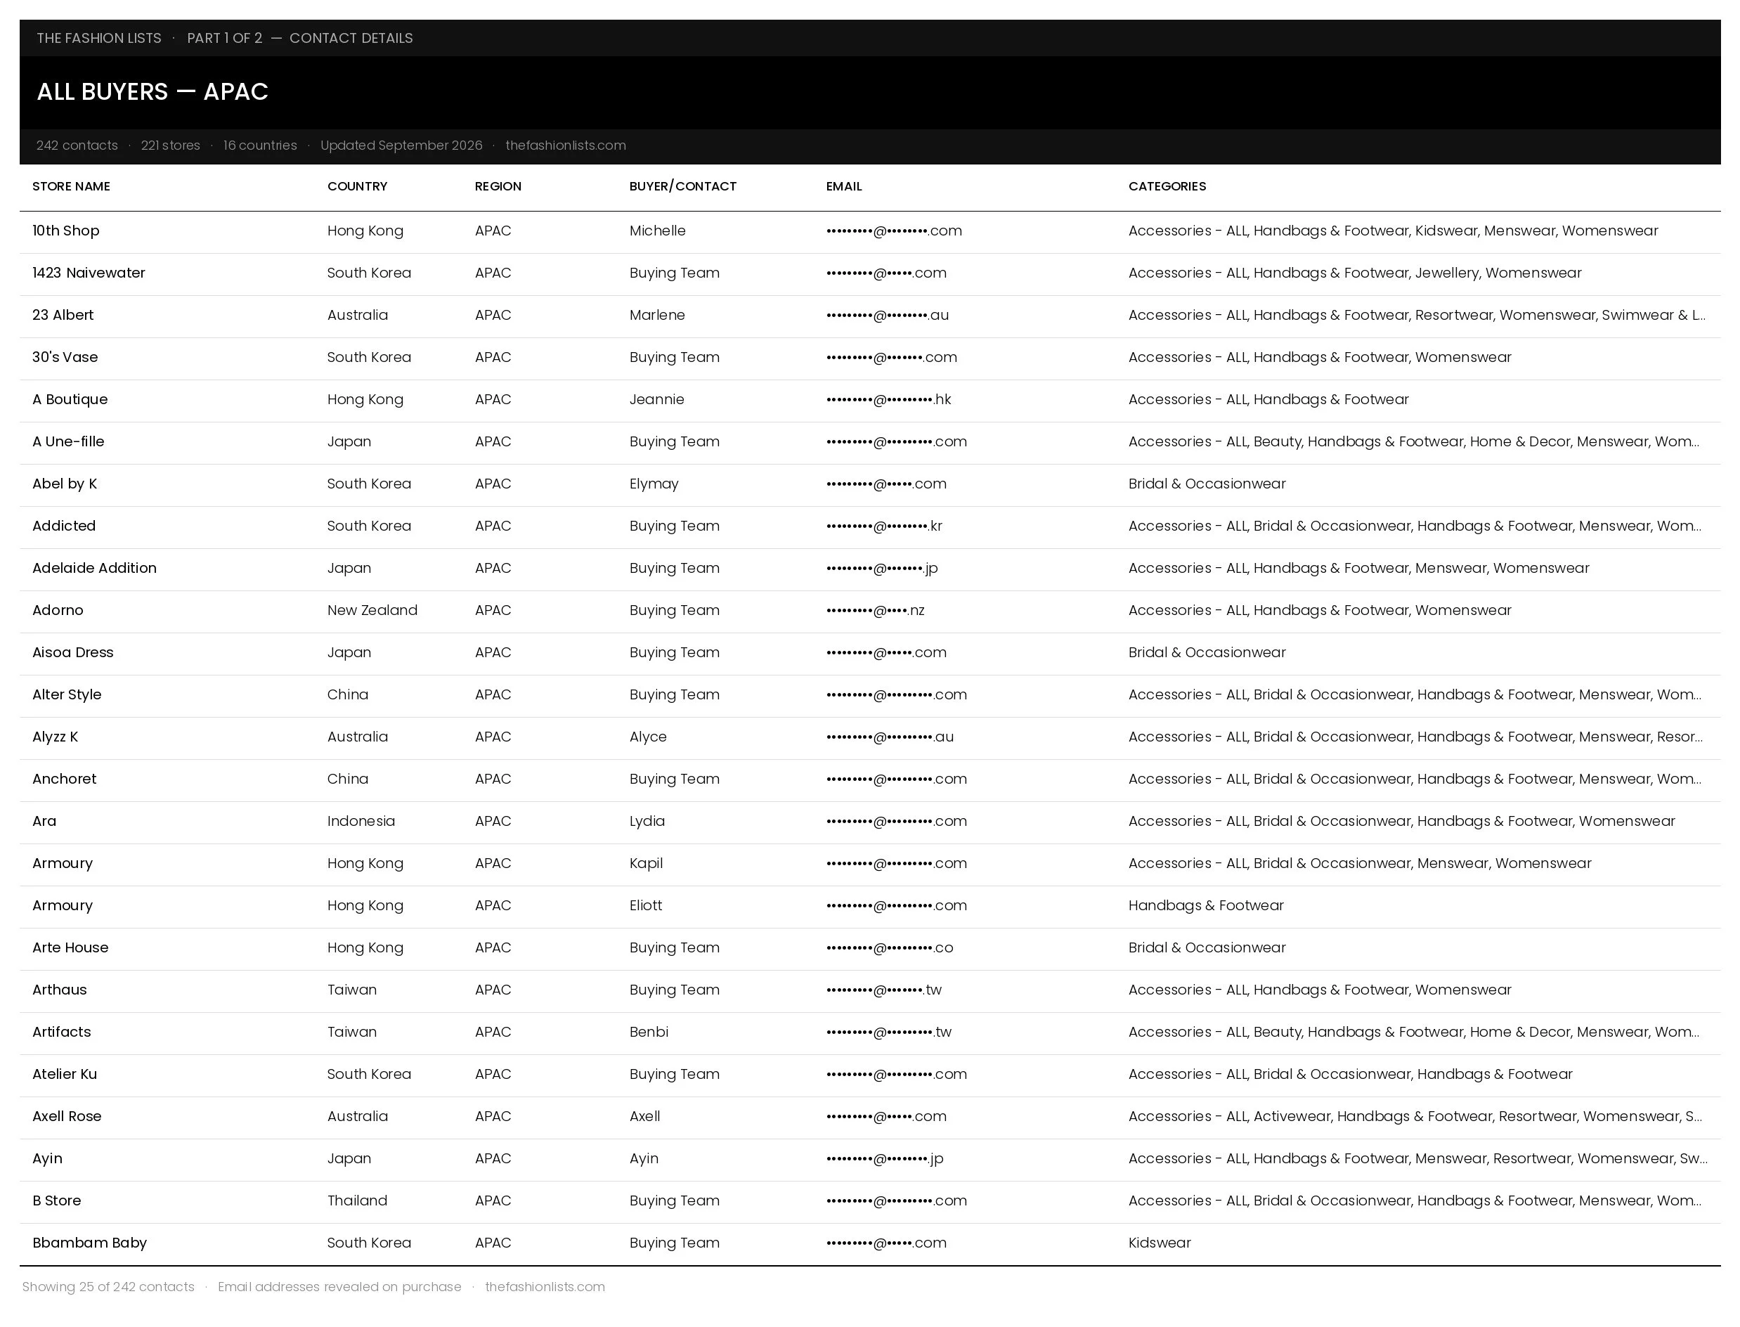Select the A Boutique store name
Image resolution: width=1740 pixels, height=1327 pixels.
point(70,400)
